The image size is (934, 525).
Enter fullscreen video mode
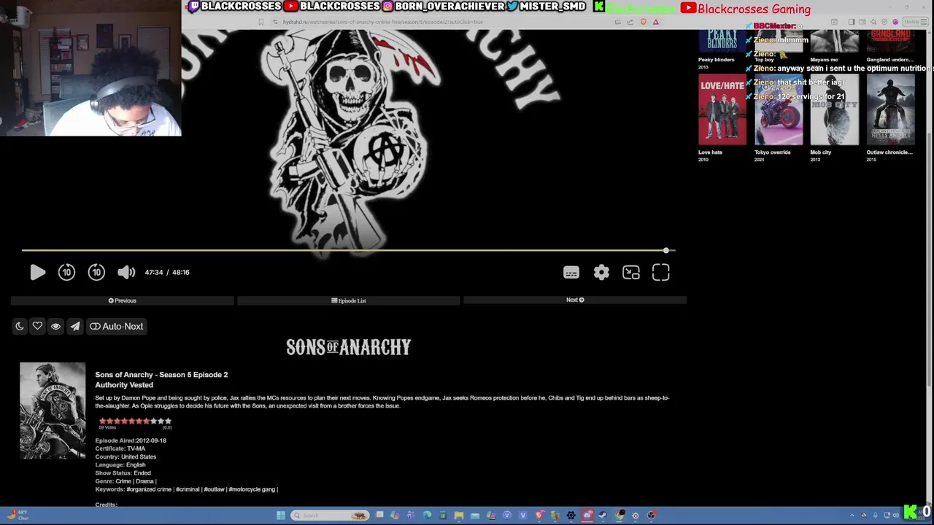[661, 273]
